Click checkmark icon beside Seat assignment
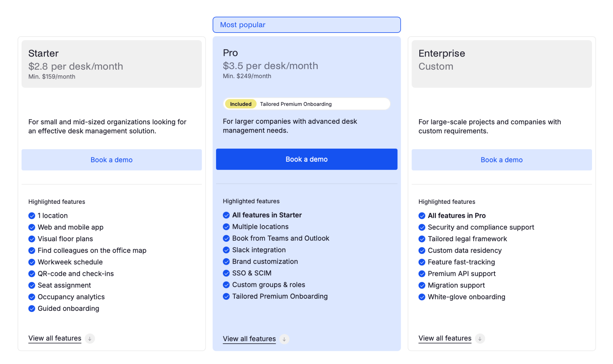The height and width of the screenshot is (364, 613). (x=32, y=286)
